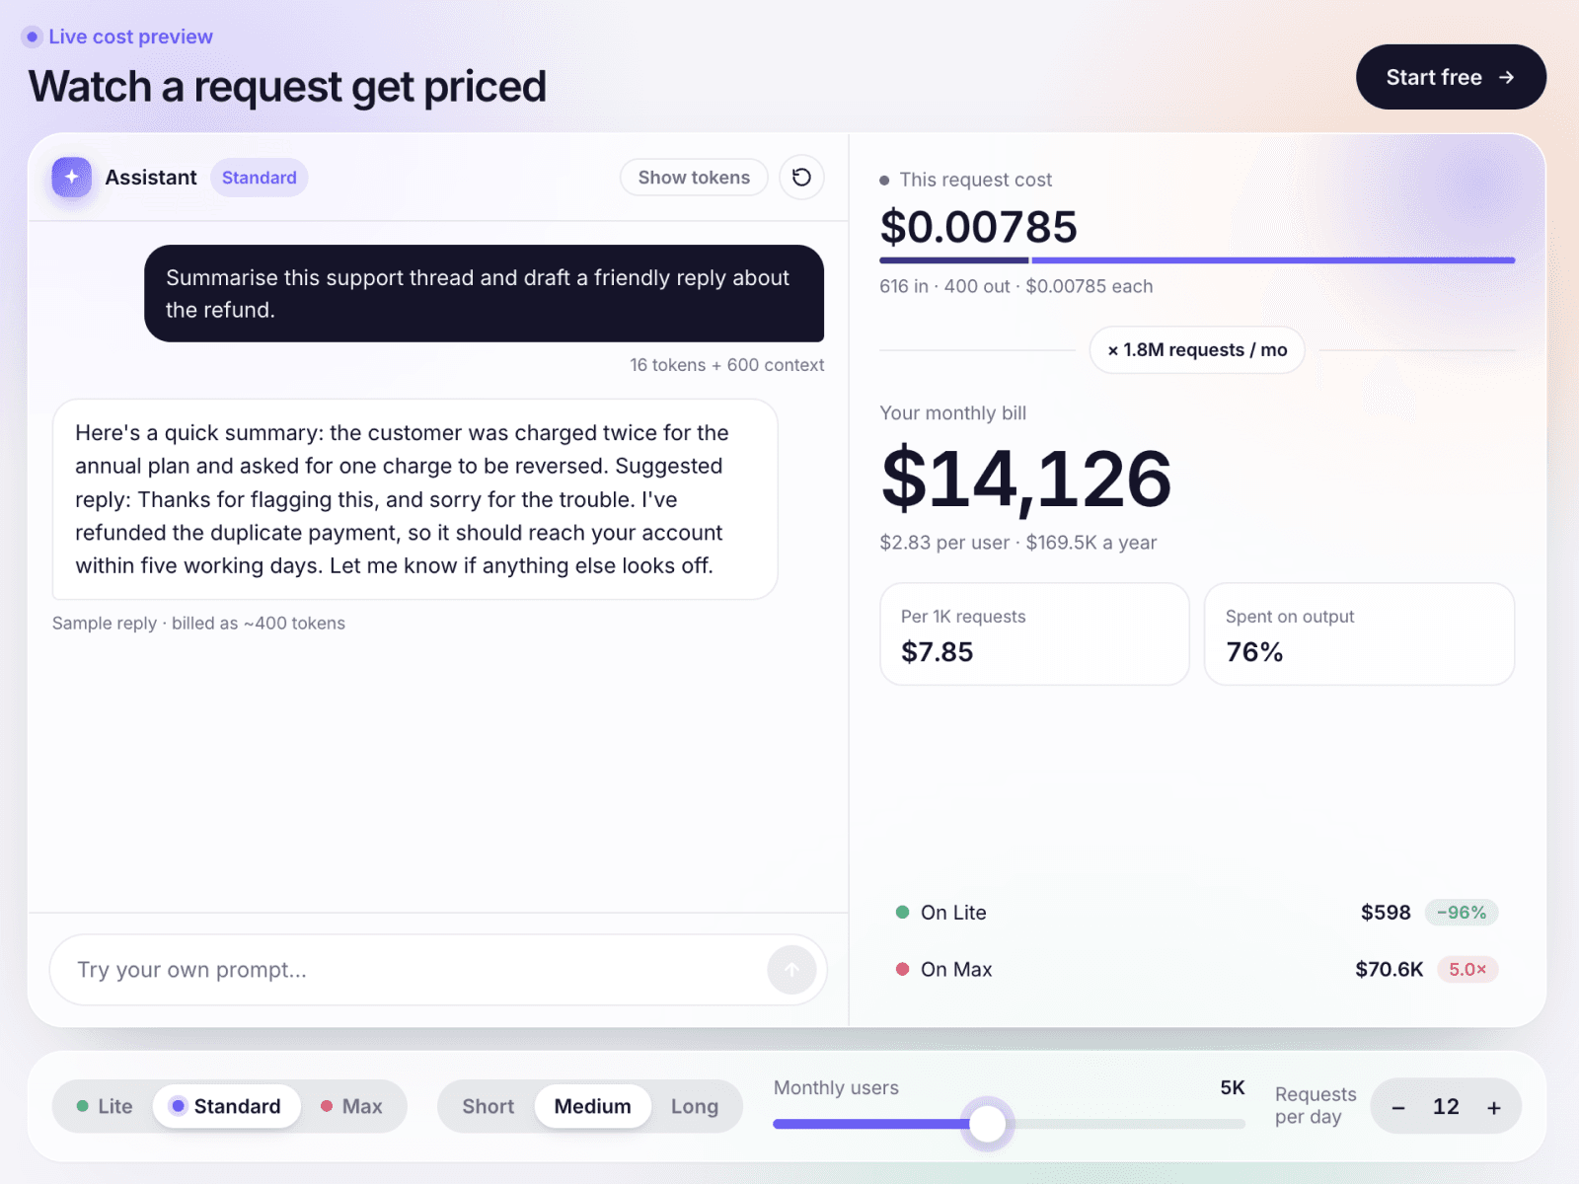Image resolution: width=1579 pixels, height=1184 pixels.
Task: Click the input/output cost split bar
Action: 1197,260
